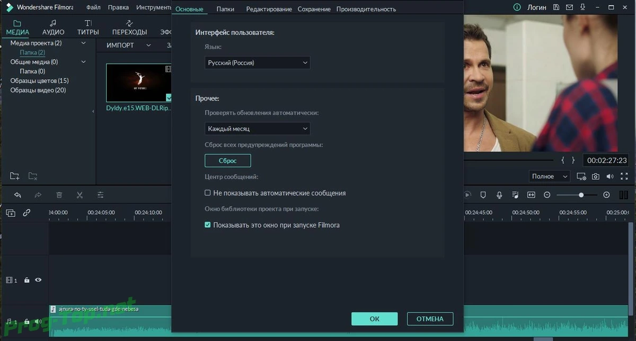The height and width of the screenshot is (341, 636).
Task: Click the preview volume speaker icon
Action: (610, 176)
